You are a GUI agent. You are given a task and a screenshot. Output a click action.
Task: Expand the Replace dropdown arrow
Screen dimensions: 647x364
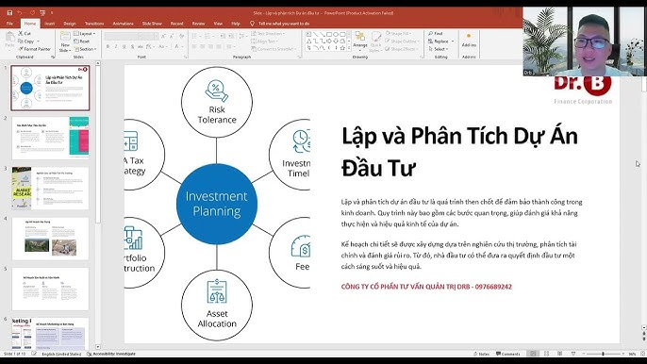(x=453, y=41)
